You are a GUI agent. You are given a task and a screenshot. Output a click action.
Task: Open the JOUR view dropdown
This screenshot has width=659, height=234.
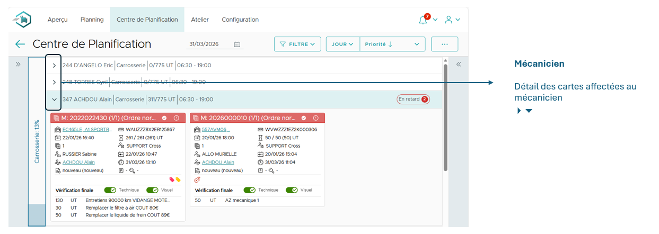coord(342,44)
